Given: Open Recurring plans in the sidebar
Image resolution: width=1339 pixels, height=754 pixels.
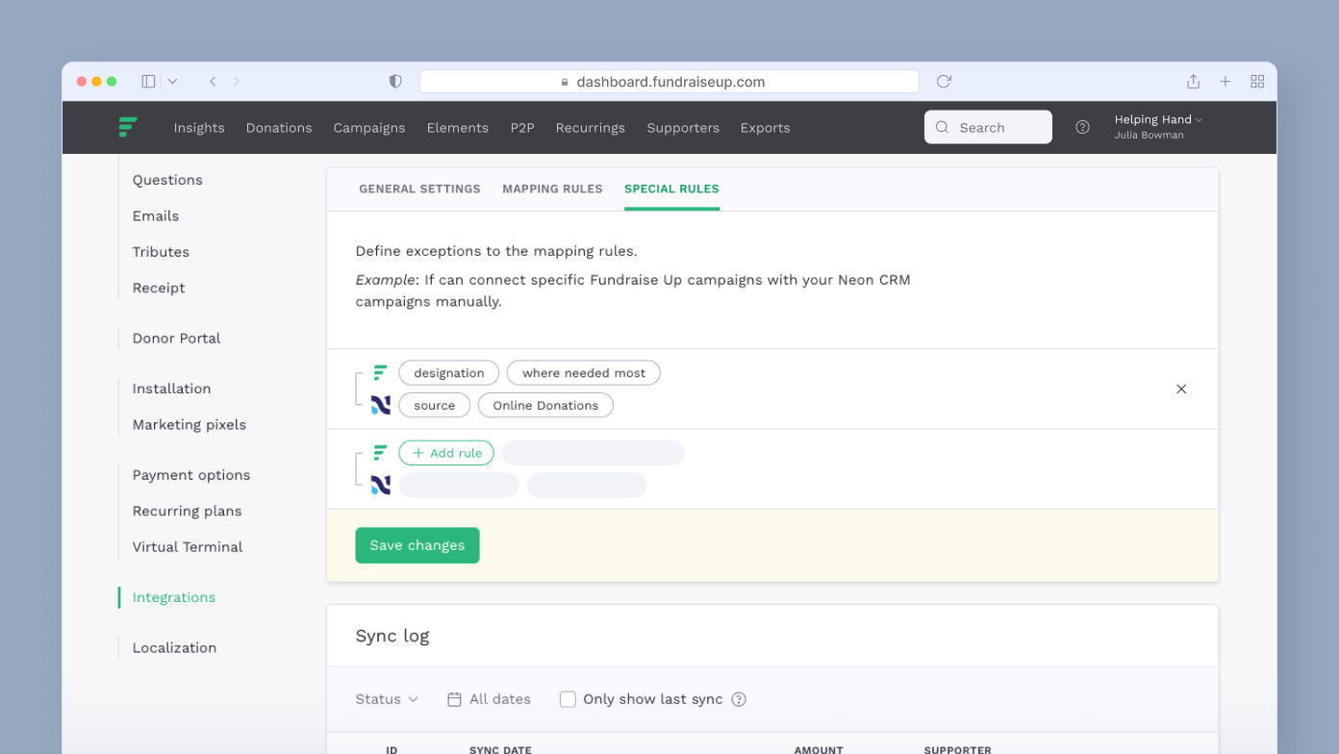Looking at the screenshot, I should click(187, 511).
